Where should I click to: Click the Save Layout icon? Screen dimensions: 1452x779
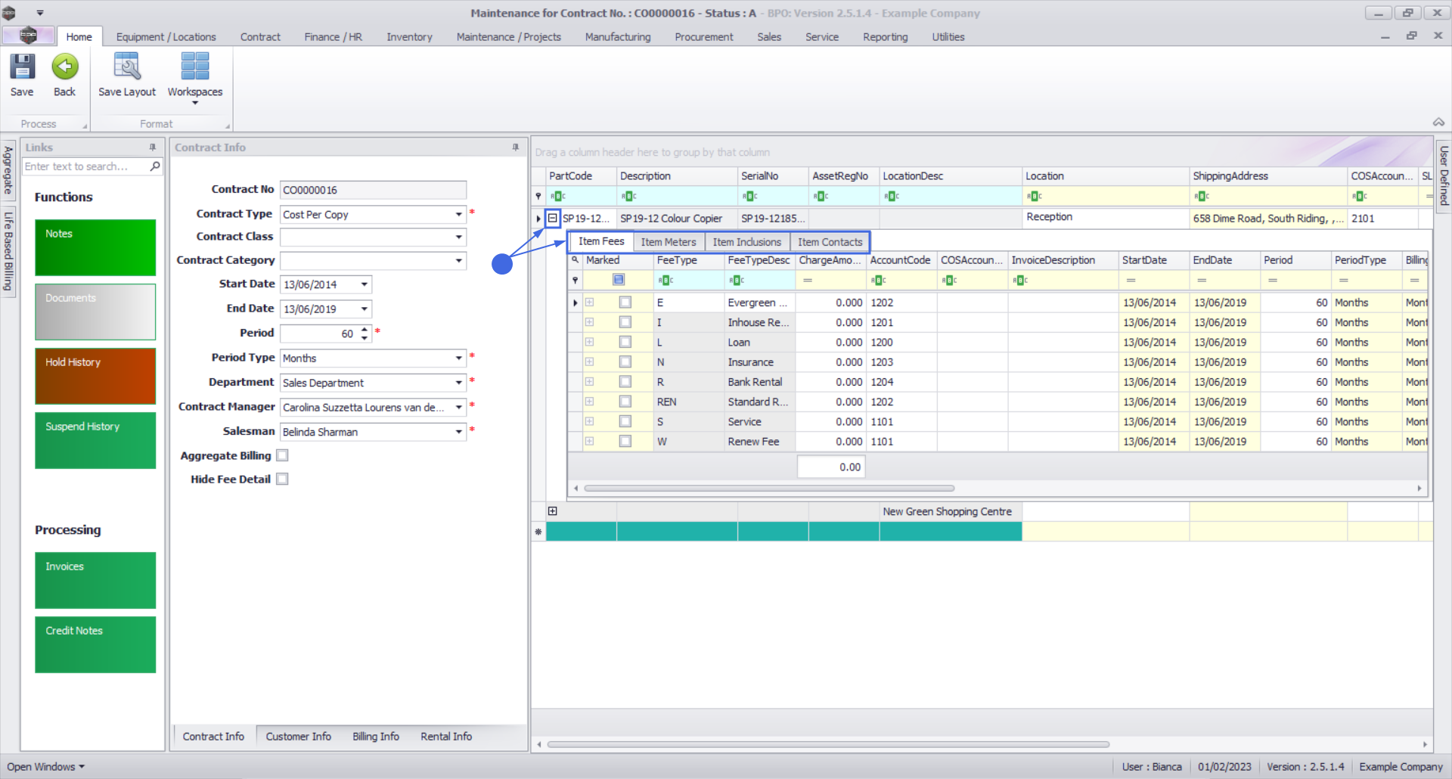click(x=126, y=67)
